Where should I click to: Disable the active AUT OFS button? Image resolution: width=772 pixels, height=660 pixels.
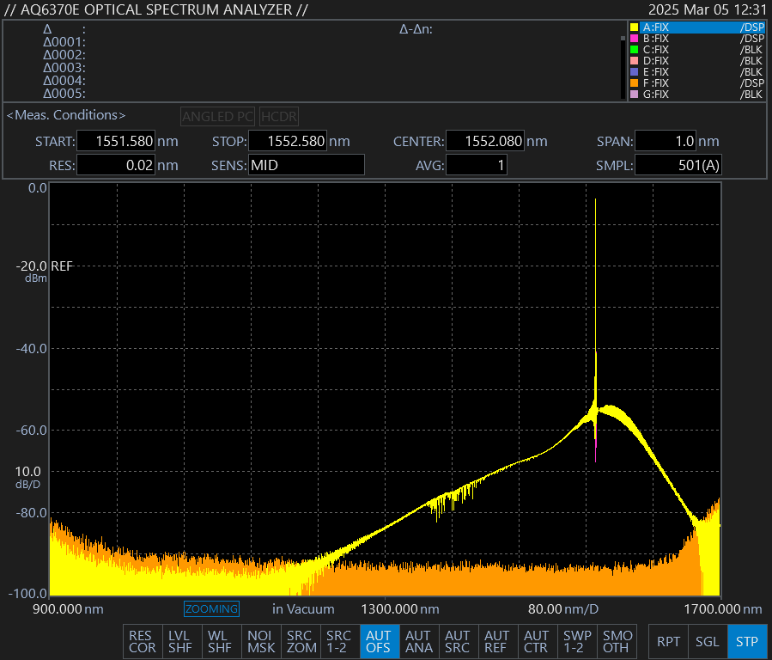click(x=379, y=641)
